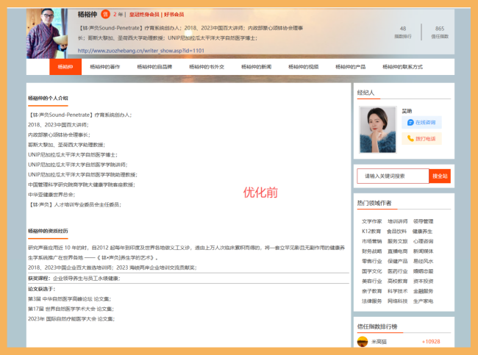Click the 信 badge next to 杨裕仲

[x=105, y=14]
